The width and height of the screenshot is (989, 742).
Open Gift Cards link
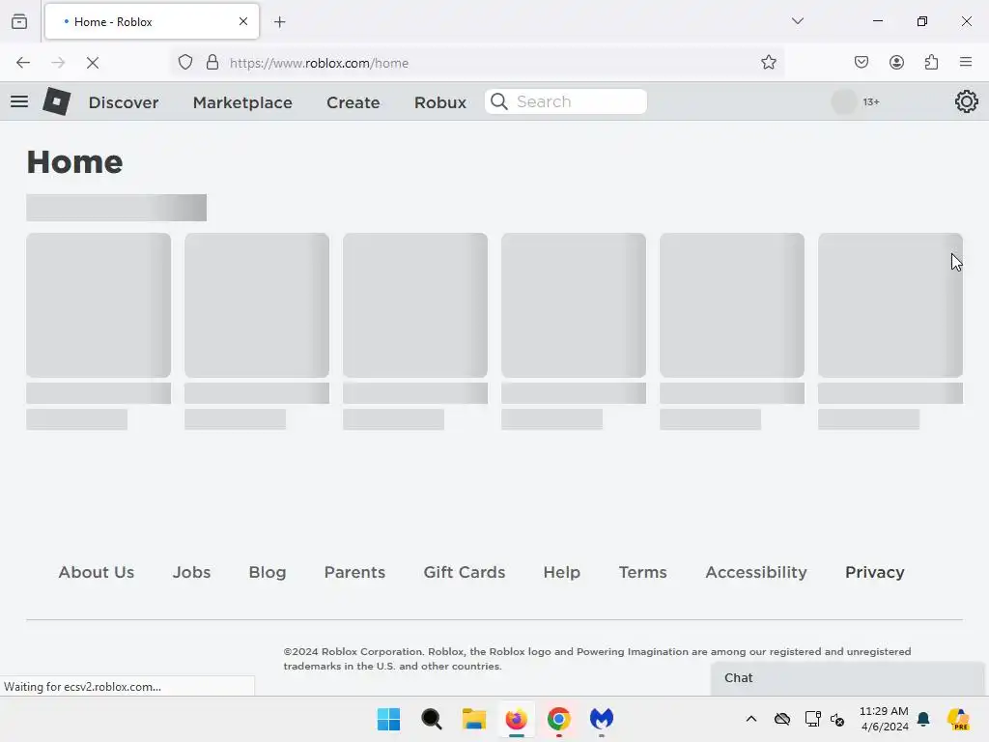coord(465,572)
